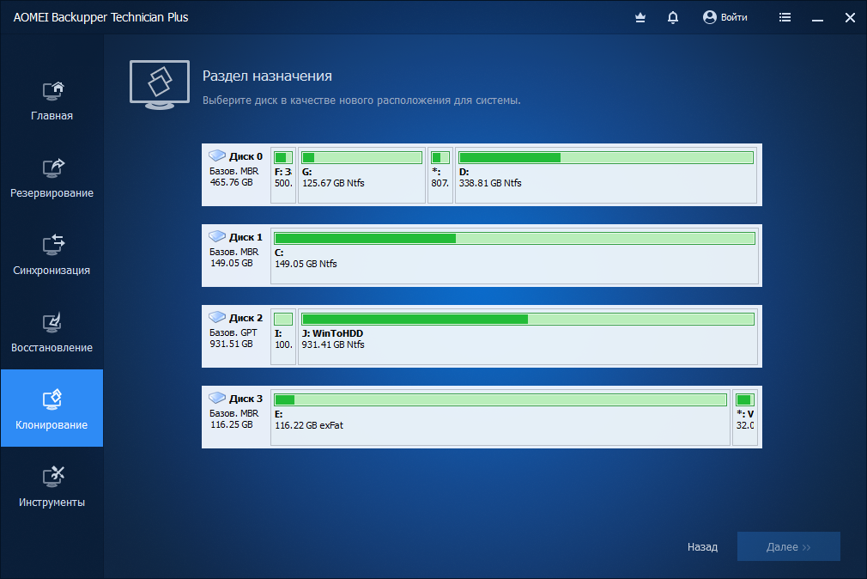
Task: Open the notifications bell
Action: pos(673,18)
